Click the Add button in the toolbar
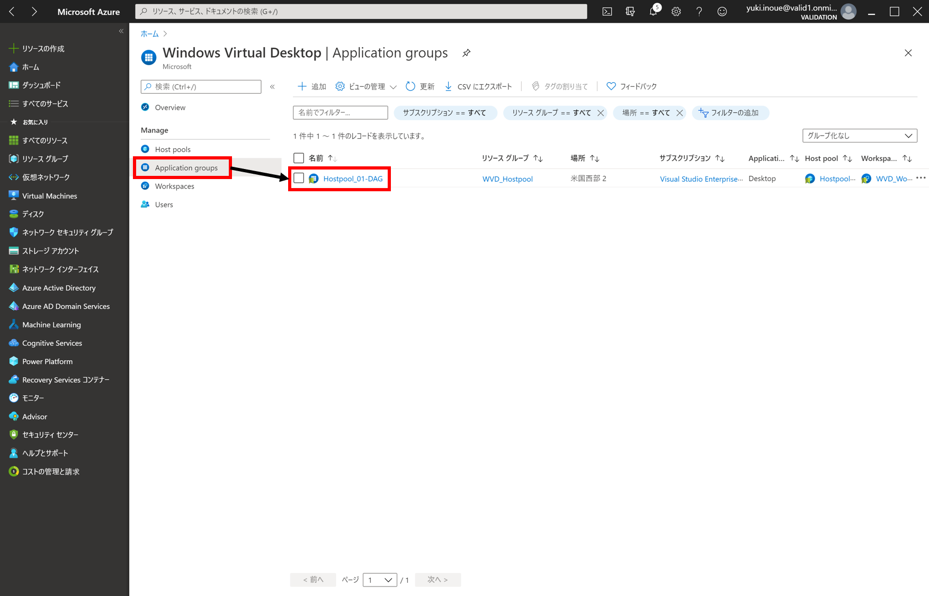 [x=312, y=86]
